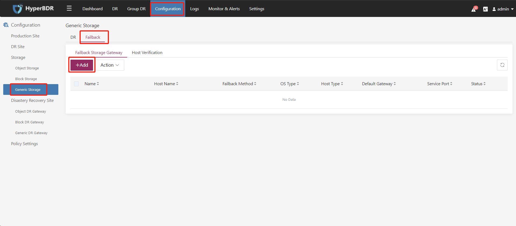Sort by Default Gateway column arrows
Image resolution: width=516 pixels, height=226 pixels.
395,84
